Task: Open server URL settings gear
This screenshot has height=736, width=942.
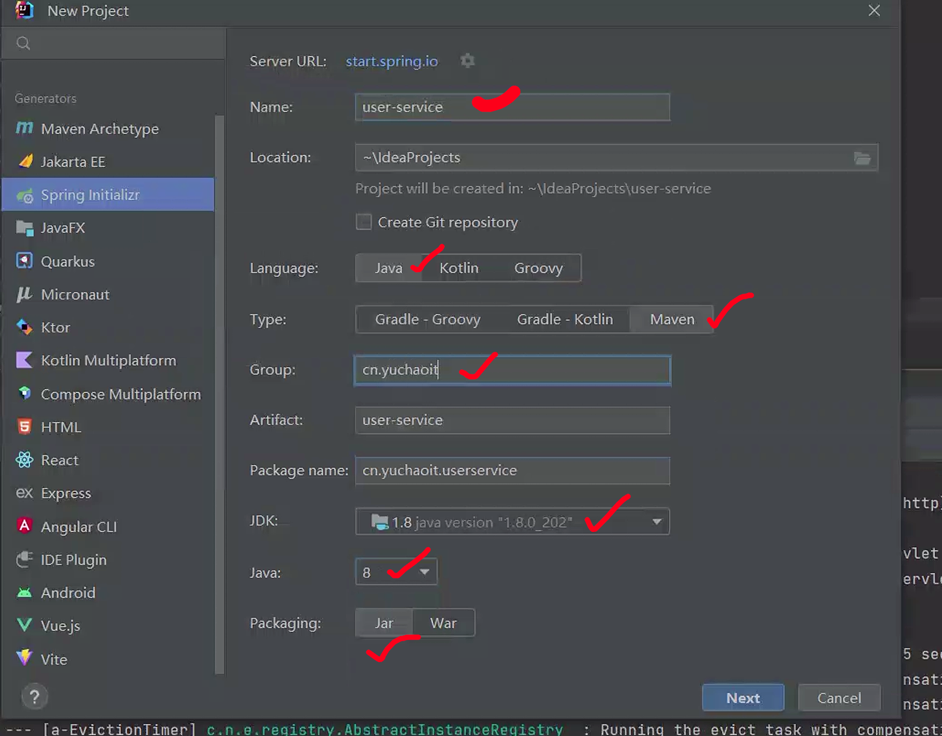Action: point(468,61)
